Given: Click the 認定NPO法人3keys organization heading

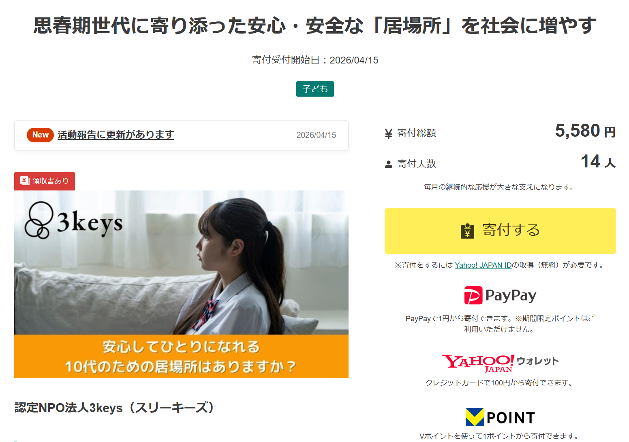Looking at the screenshot, I should (115, 408).
